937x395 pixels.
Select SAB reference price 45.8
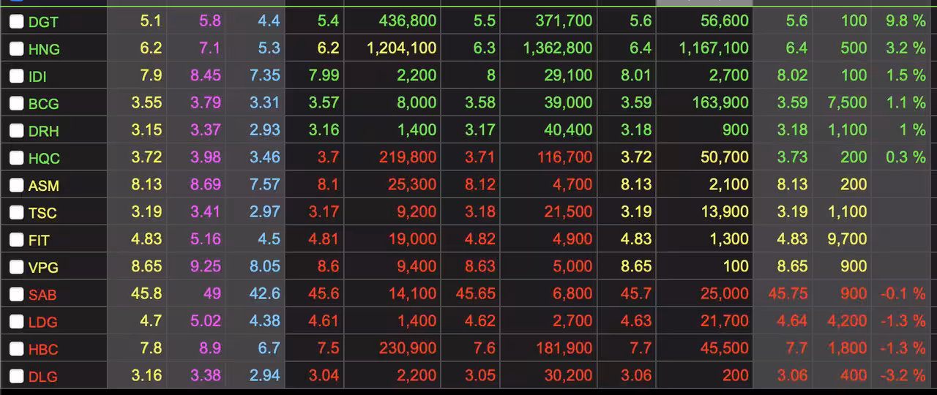(146, 293)
